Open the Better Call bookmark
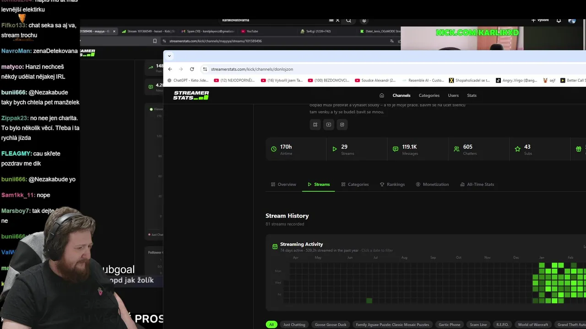This screenshot has width=586, height=329. pyautogui.click(x=573, y=80)
